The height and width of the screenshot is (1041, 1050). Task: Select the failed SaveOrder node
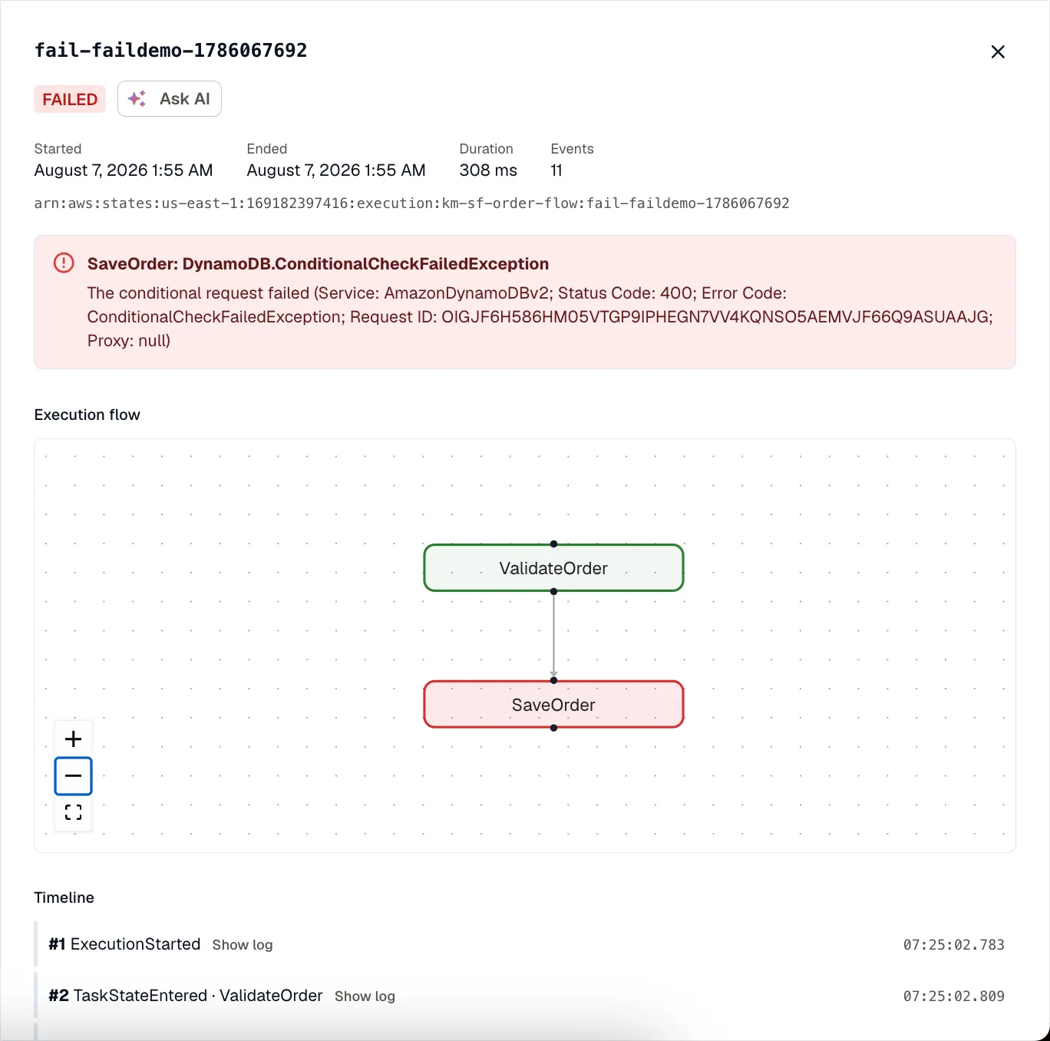553,705
